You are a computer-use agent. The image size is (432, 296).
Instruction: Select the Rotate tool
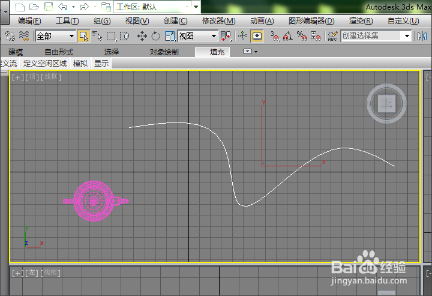click(155, 36)
